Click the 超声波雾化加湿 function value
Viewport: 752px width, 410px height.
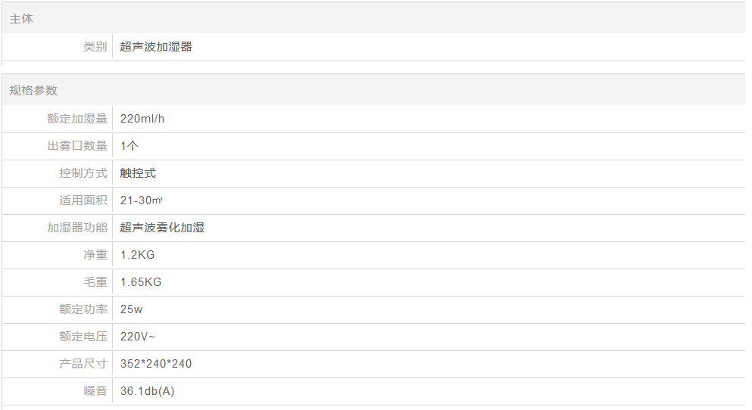point(162,228)
